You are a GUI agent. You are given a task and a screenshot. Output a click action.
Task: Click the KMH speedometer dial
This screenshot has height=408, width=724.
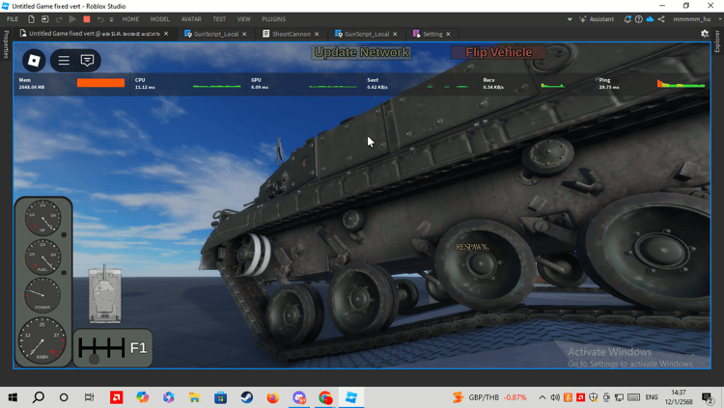point(42,340)
